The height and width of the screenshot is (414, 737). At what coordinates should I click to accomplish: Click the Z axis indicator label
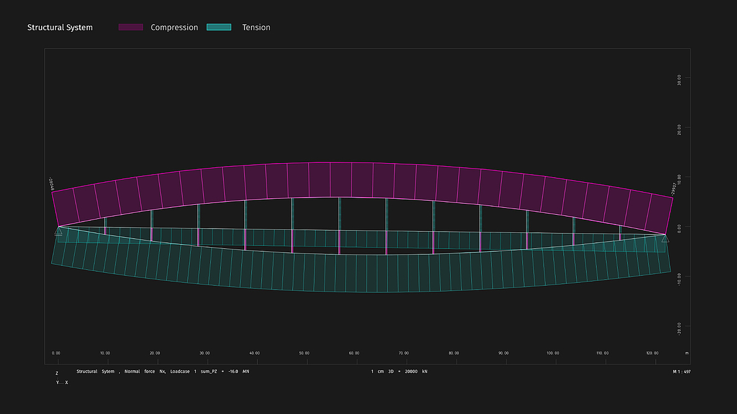57,373
